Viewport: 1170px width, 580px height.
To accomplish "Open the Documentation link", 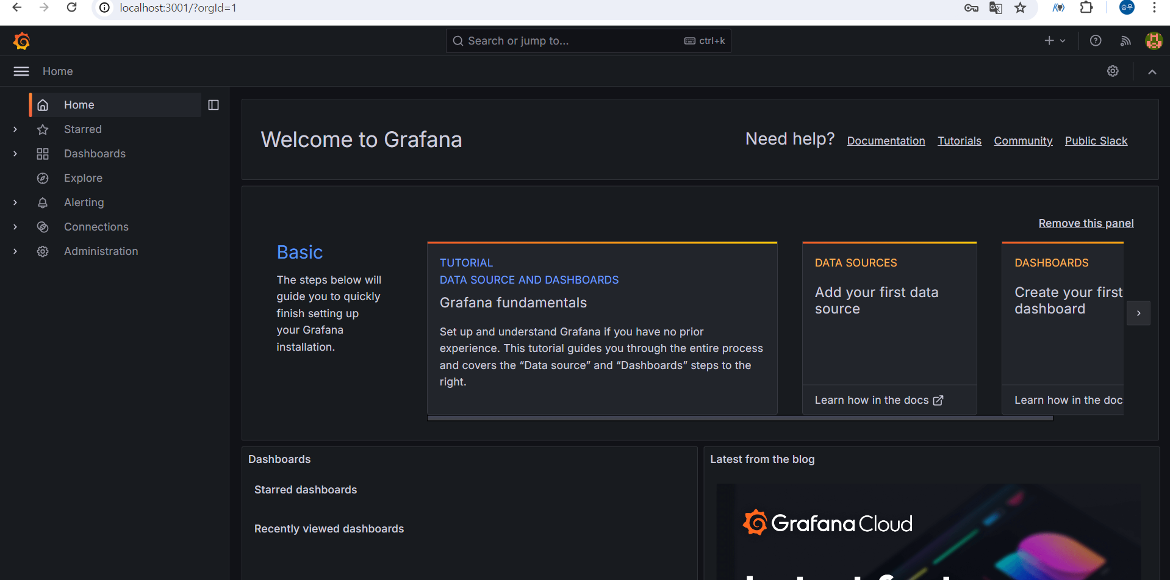I will tap(886, 141).
